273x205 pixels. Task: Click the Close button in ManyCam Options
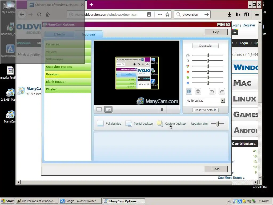216,169
